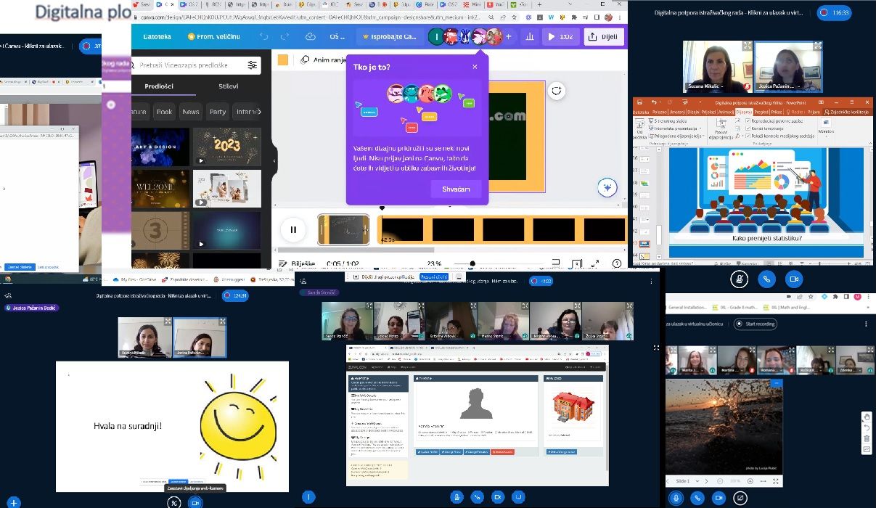Click PowerPoint save icon in title bar

[638, 104]
